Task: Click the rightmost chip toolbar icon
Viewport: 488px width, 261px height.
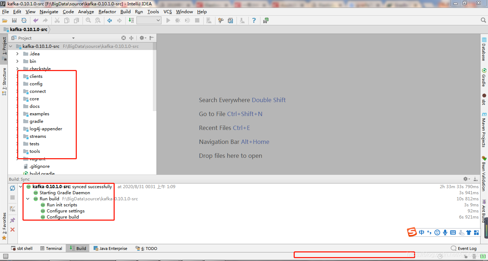Action: pyautogui.click(x=266, y=21)
